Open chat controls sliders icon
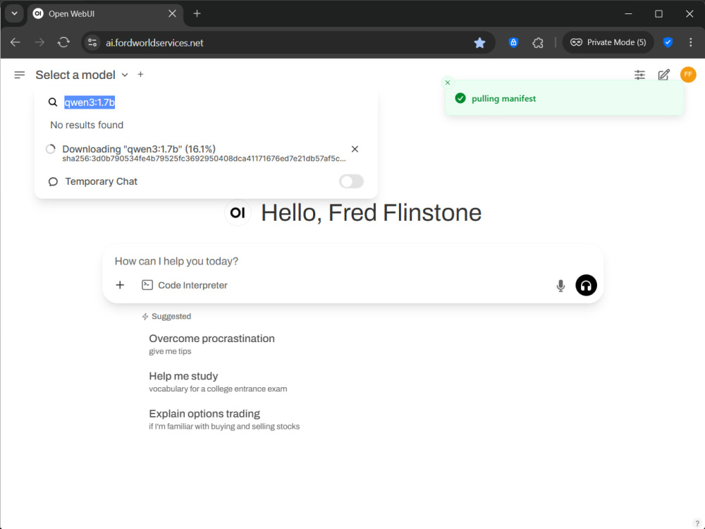 click(x=639, y=75)
